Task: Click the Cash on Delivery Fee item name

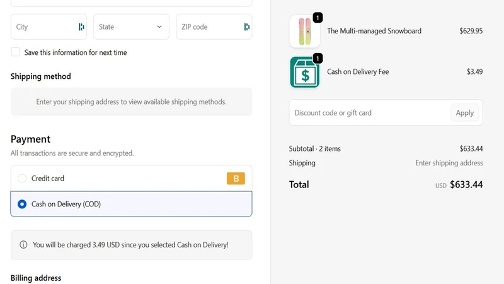Action: click(x=358, y=72)
